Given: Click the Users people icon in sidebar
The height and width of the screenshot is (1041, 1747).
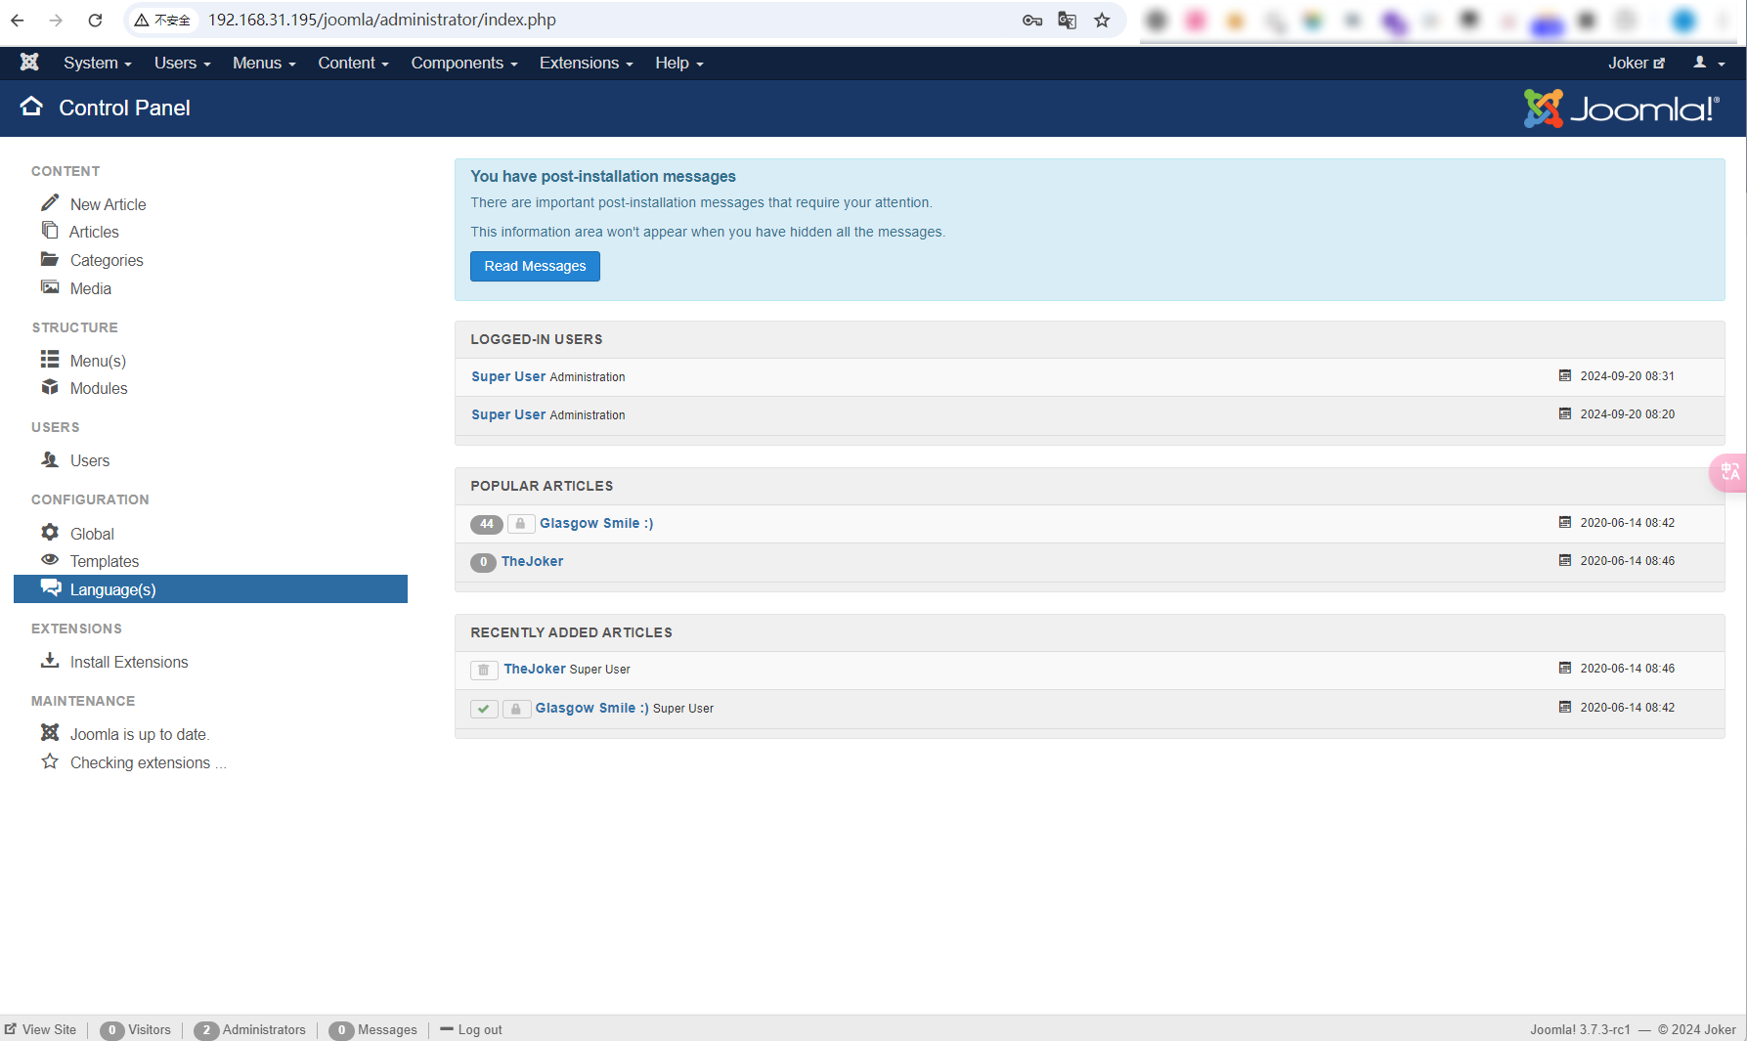Looking at the screenshot, I should pyautogui.click(x=50, y=459).
